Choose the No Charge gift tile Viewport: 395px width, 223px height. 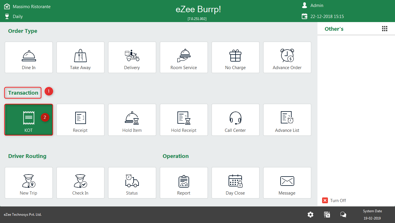236,57
